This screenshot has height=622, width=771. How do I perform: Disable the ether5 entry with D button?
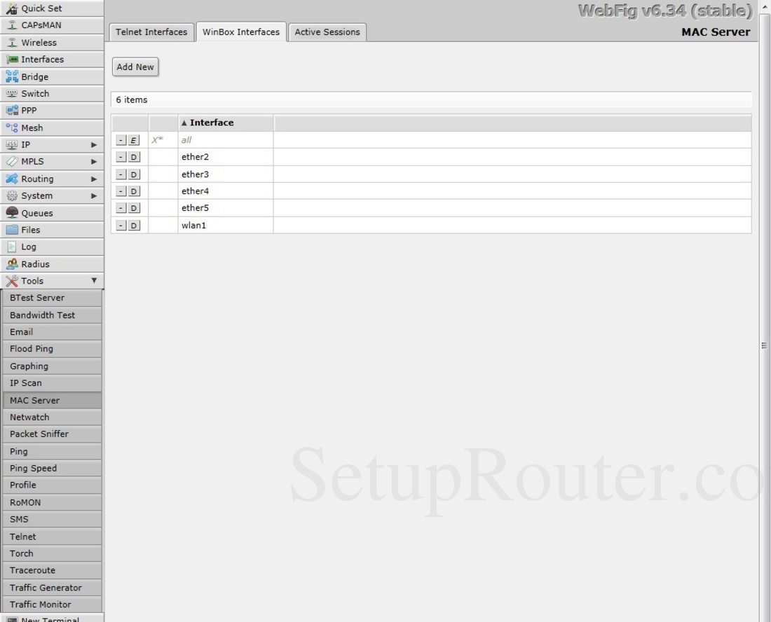click(x=133, y=208)
